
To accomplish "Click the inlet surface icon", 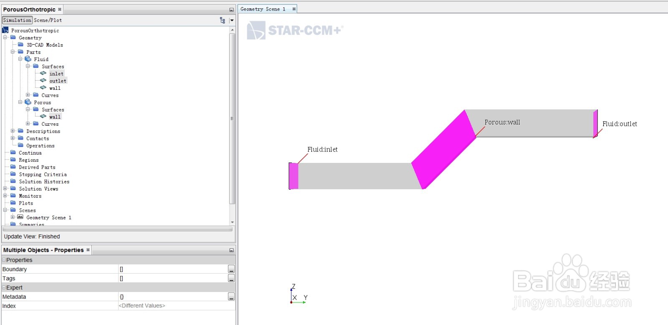I will tap(43, 73).
